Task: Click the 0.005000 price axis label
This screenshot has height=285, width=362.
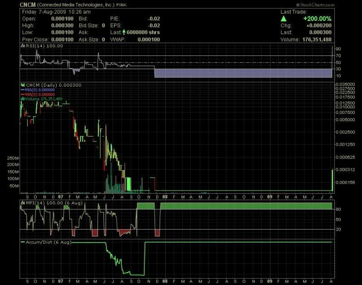Action: click(345, 120)
